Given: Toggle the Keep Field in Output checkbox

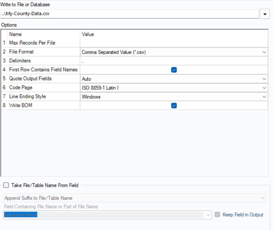Looking at the screenshot, I should point(217,215).
